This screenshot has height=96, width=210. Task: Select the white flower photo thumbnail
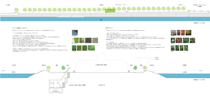[x=173, y=40]
